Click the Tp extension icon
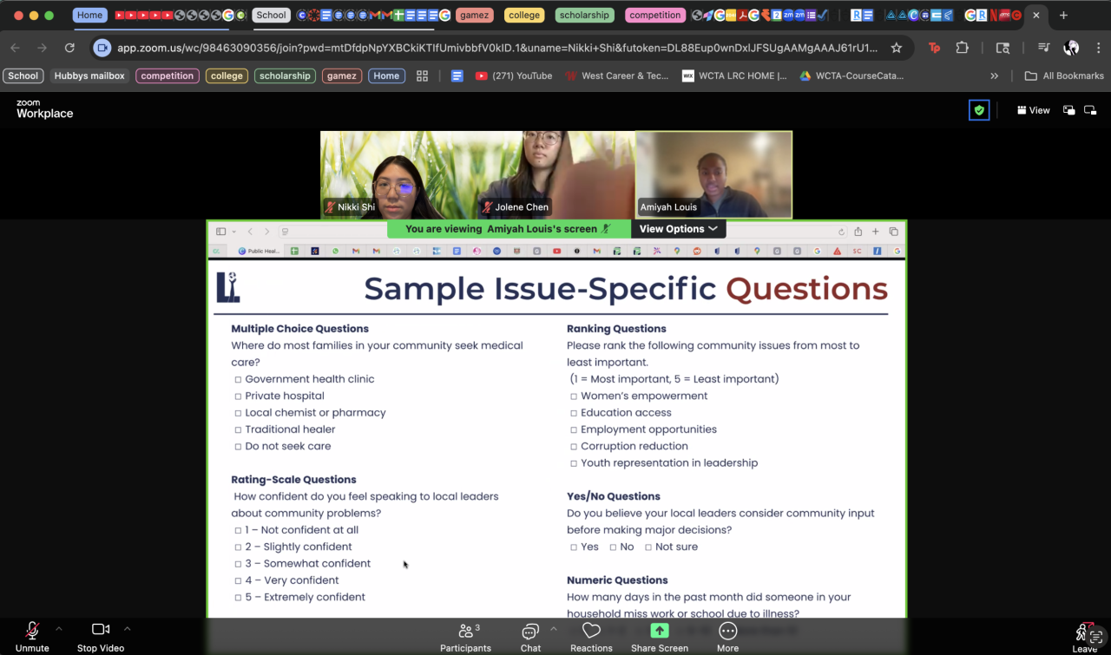 (935, 48)
